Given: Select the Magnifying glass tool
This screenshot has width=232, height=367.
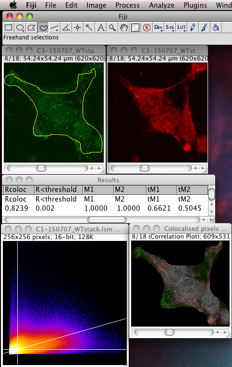Looking at the screenshot, I should 112,28.
